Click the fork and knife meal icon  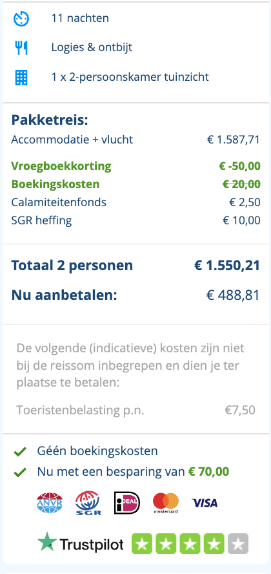(x=21, y=48)
